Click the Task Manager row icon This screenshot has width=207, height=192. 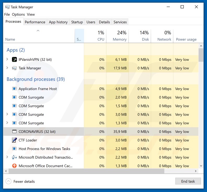[x=14, y=68]
